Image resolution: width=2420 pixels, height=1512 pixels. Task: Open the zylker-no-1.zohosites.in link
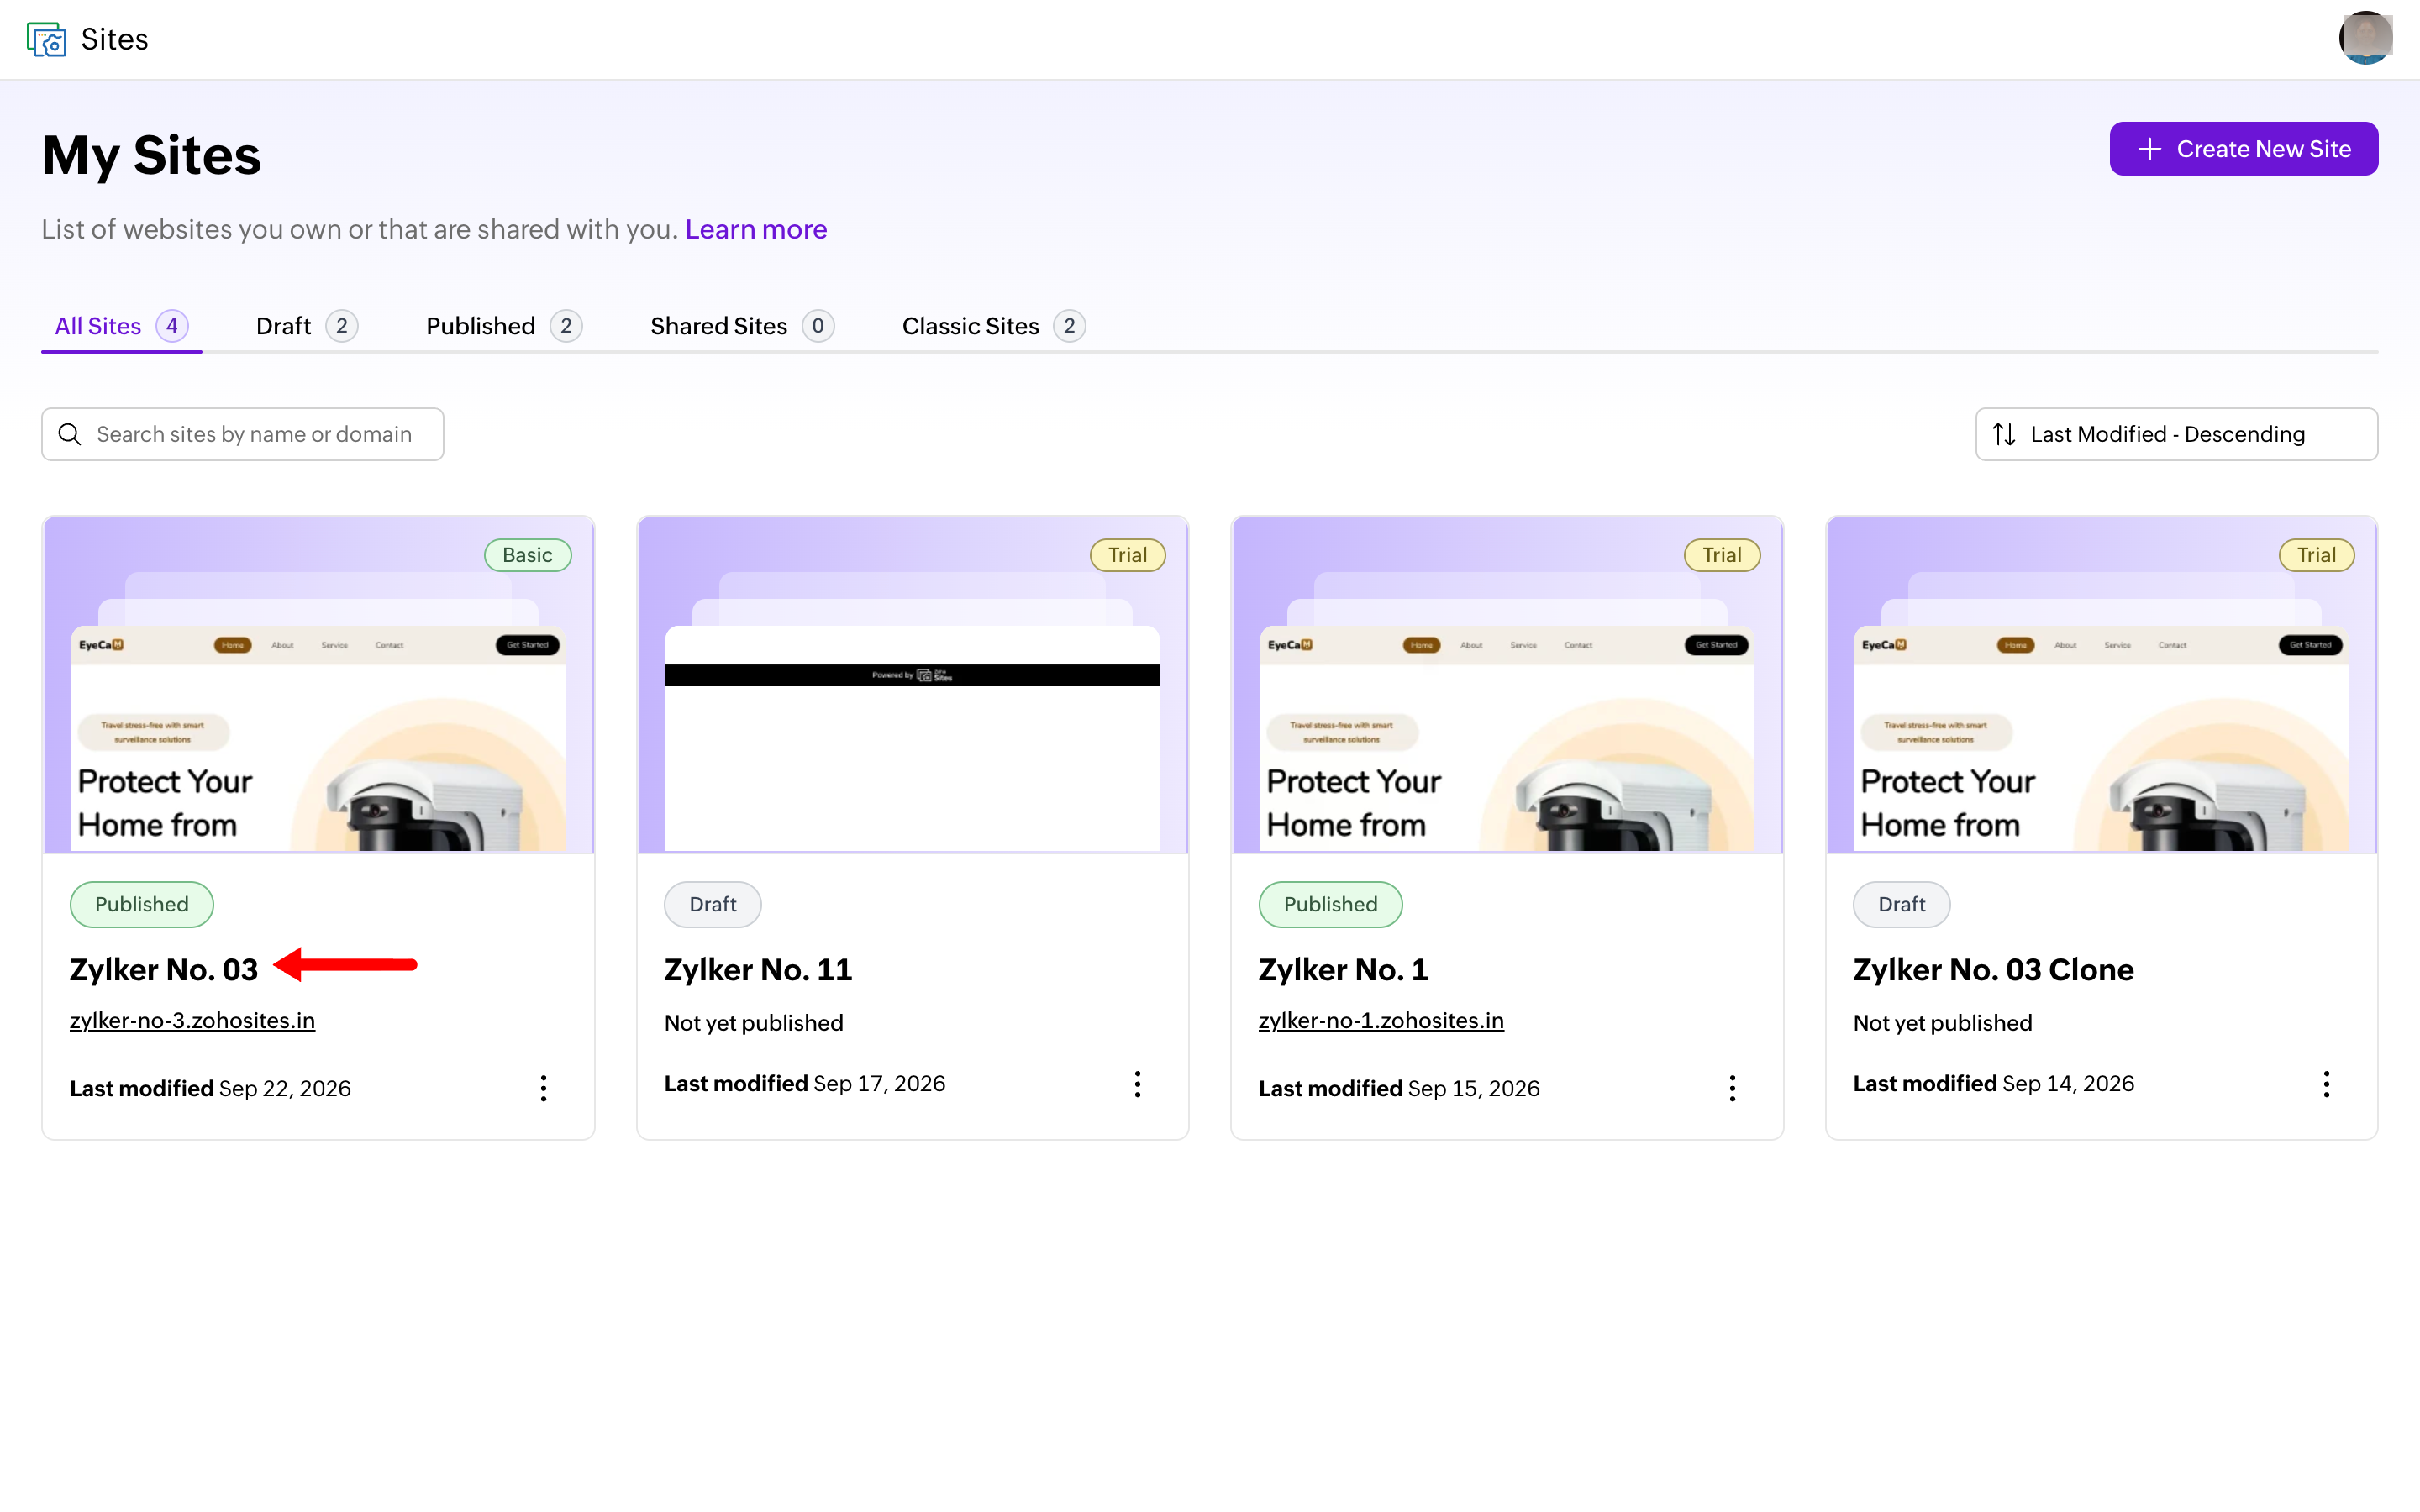pos(1380,1020)
